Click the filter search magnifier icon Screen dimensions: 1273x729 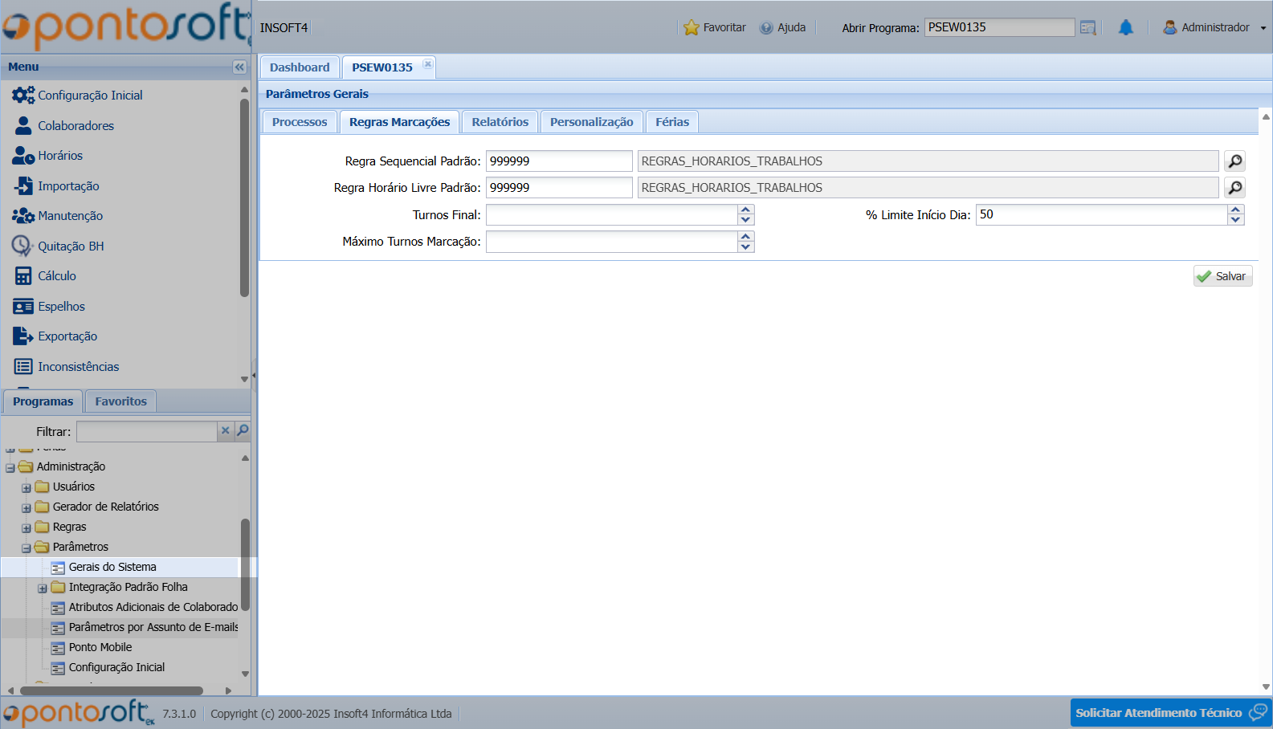[x=243, y=431]
